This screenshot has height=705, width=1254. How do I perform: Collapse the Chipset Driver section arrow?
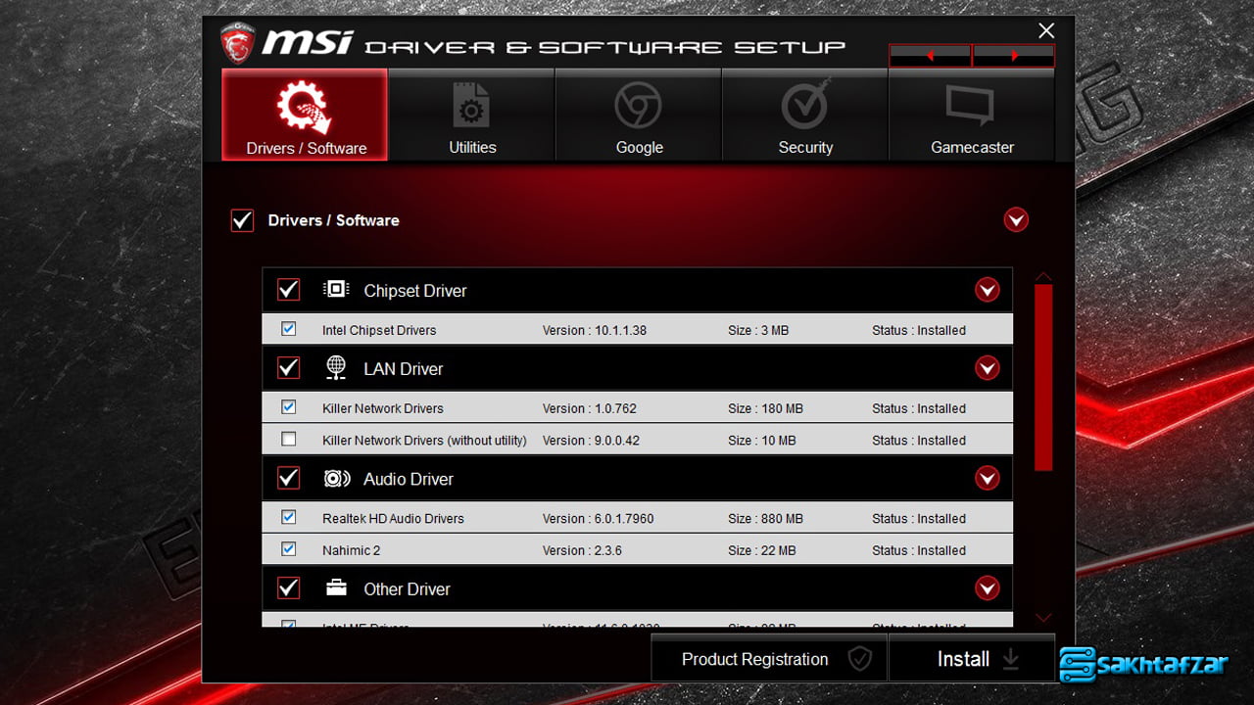click(x=987, y=290)
